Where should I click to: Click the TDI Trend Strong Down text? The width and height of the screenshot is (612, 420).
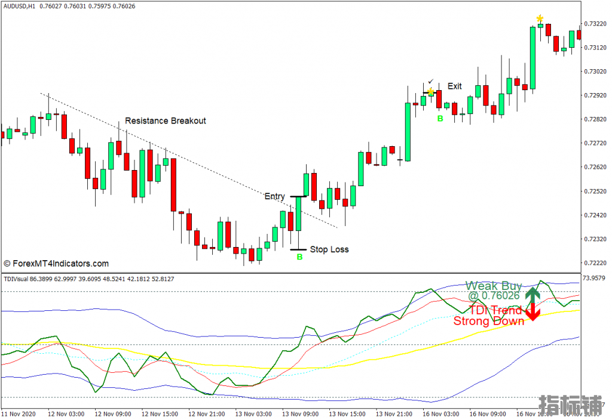click(x=489, y=316)
